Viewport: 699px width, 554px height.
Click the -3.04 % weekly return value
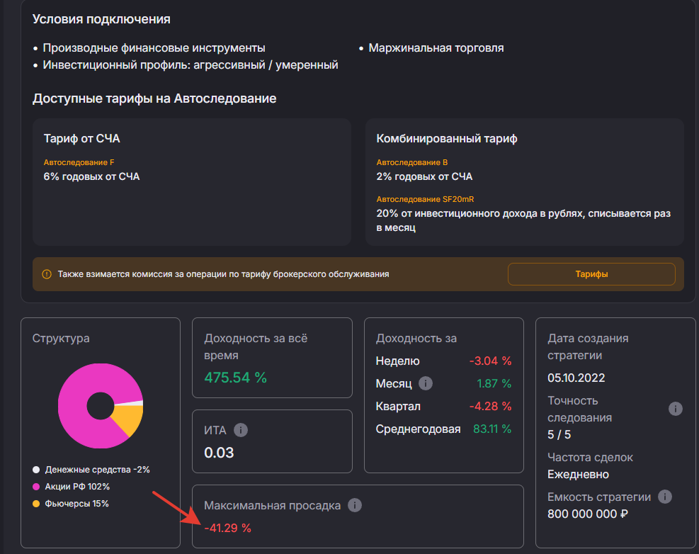coord(490,361)
